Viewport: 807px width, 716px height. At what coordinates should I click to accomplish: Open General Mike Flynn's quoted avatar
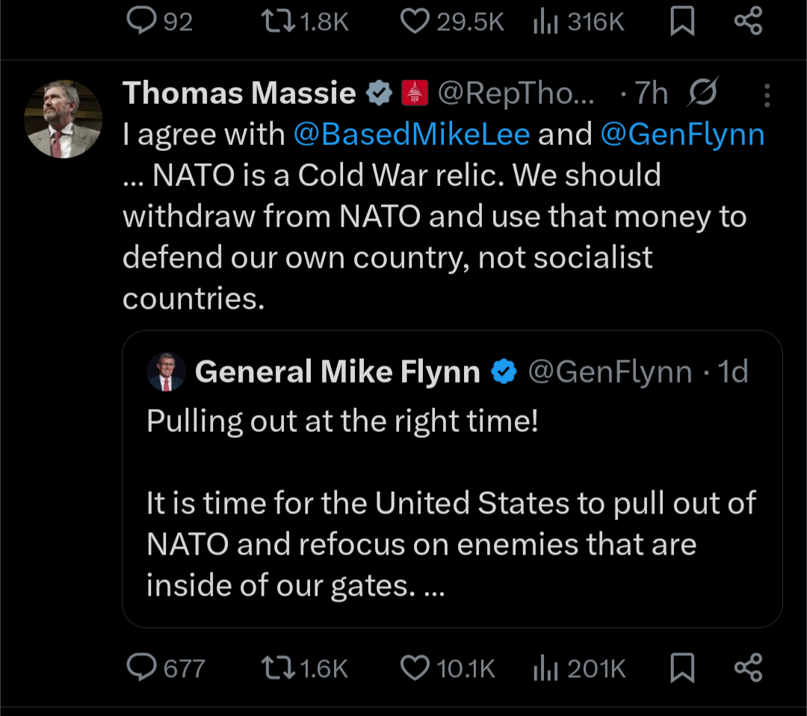coord(166,371)
